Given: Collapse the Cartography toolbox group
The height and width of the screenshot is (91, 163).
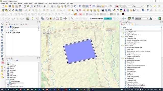Looking at the screenshot, I should [121, 33].
